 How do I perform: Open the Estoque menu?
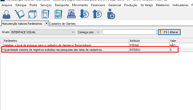(21, 5)
